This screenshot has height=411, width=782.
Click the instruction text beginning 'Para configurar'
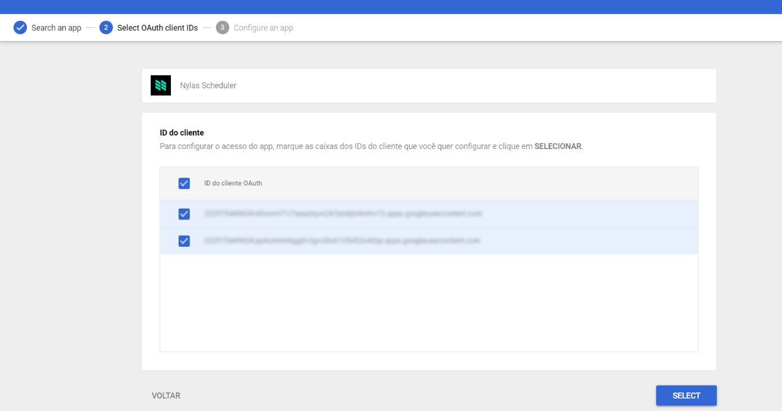337,146
